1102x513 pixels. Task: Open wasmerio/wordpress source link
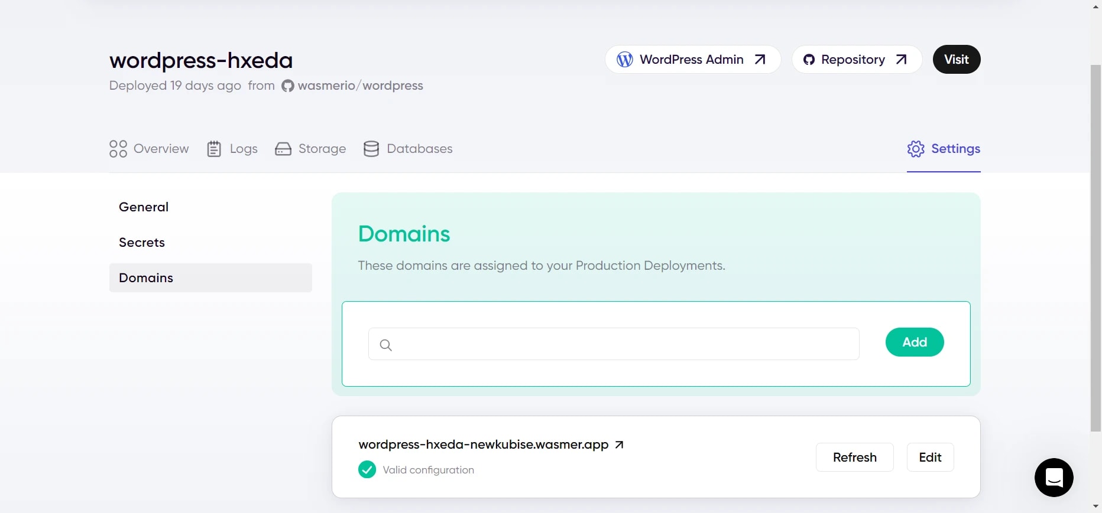tap(360, 86)
